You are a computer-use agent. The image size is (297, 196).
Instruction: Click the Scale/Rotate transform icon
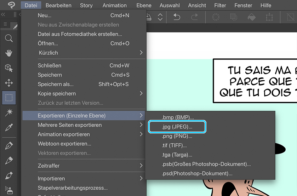[x=269, y=17]
